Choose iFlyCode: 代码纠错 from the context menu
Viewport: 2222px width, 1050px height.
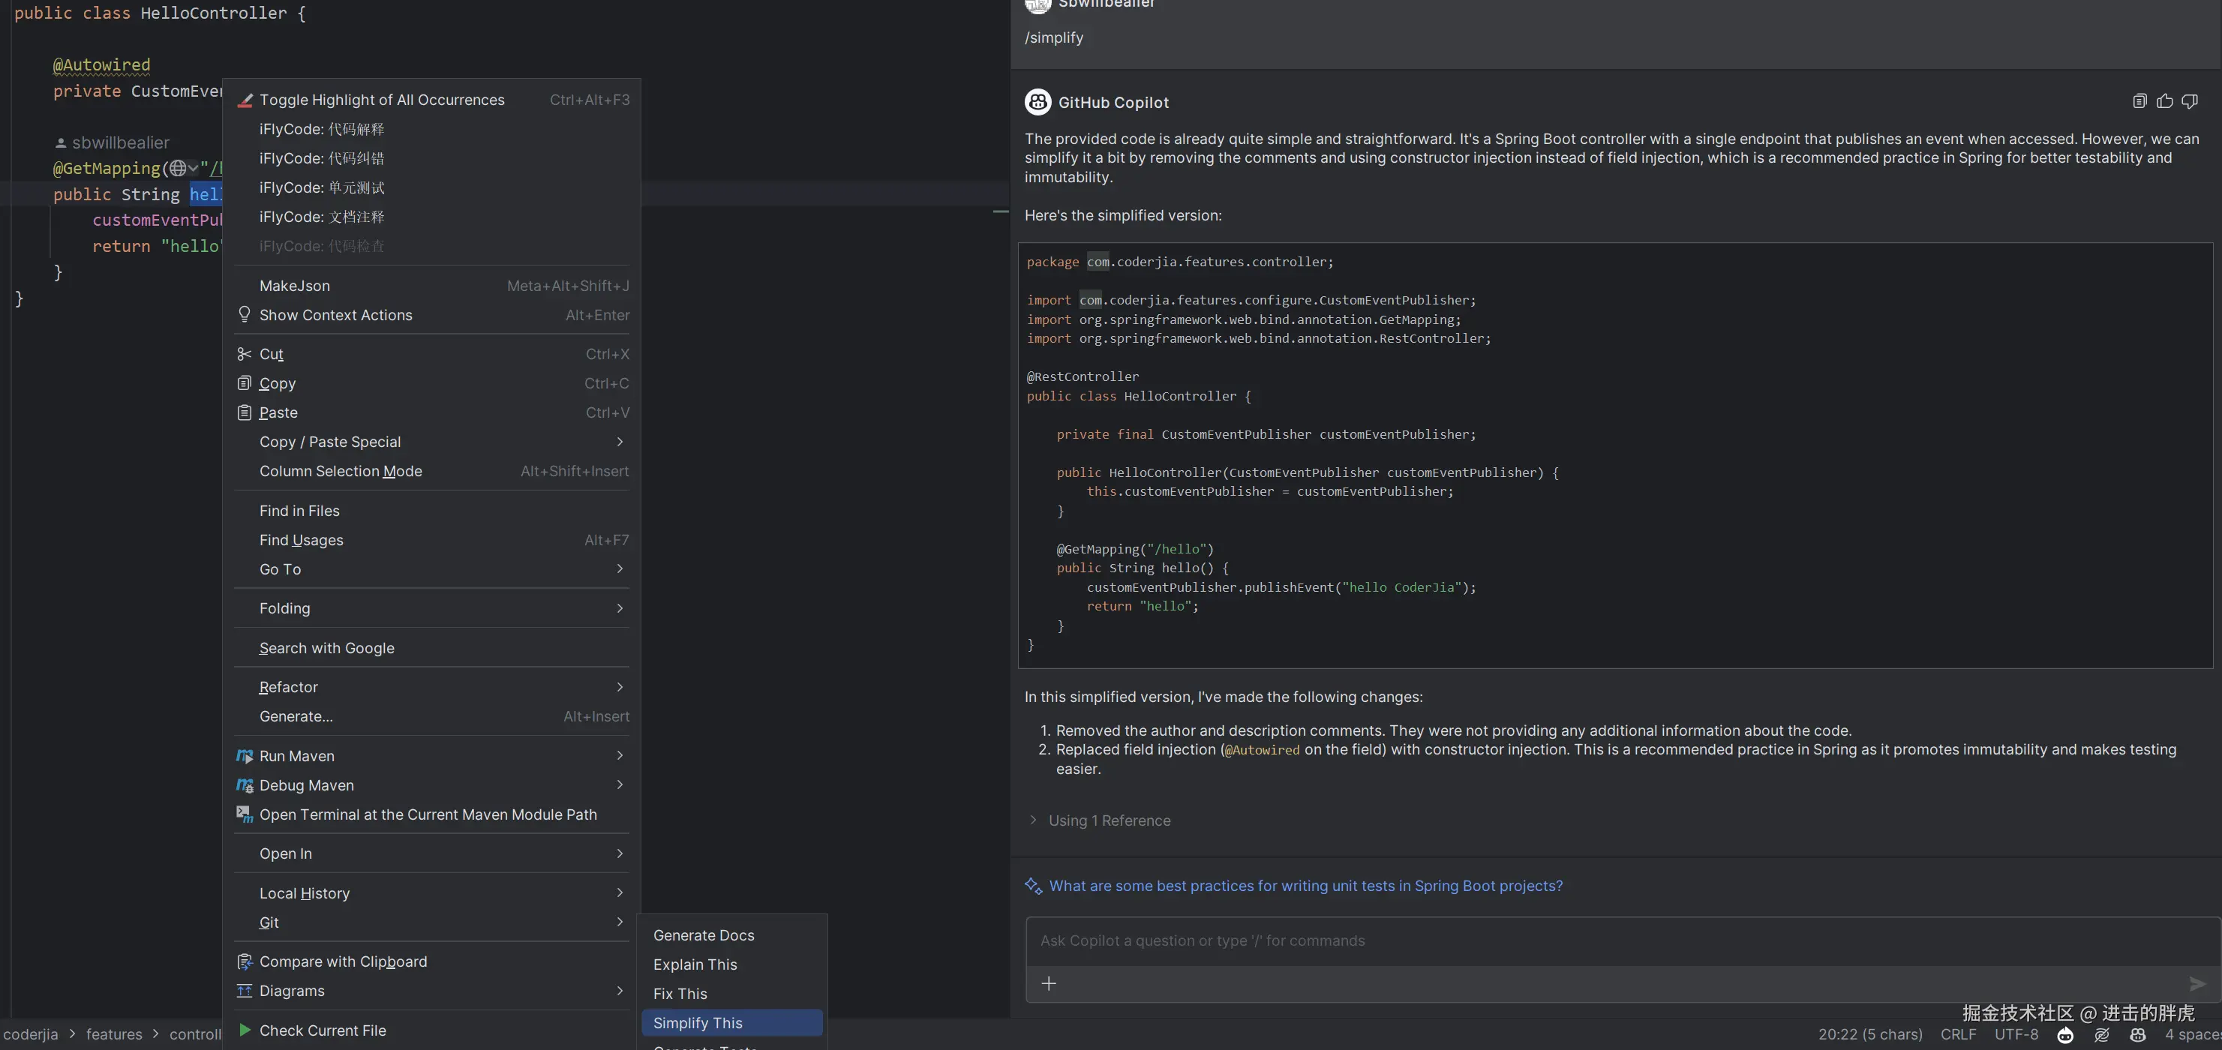tap(431, 158)
